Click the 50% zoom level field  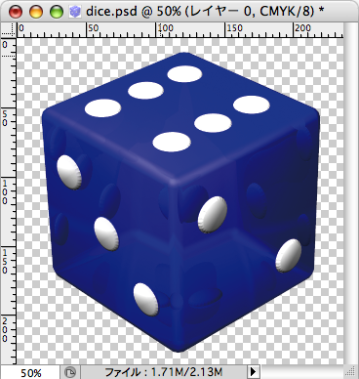(x=31, y=372)
